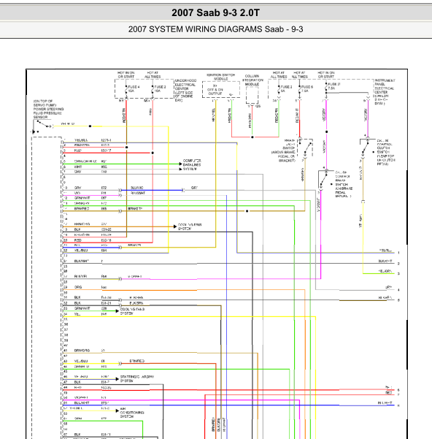This screenshot has height=439, width=432.
Task: Click pin 41 'BRN/ORG' wire label
Action: [x=82, y=351]
